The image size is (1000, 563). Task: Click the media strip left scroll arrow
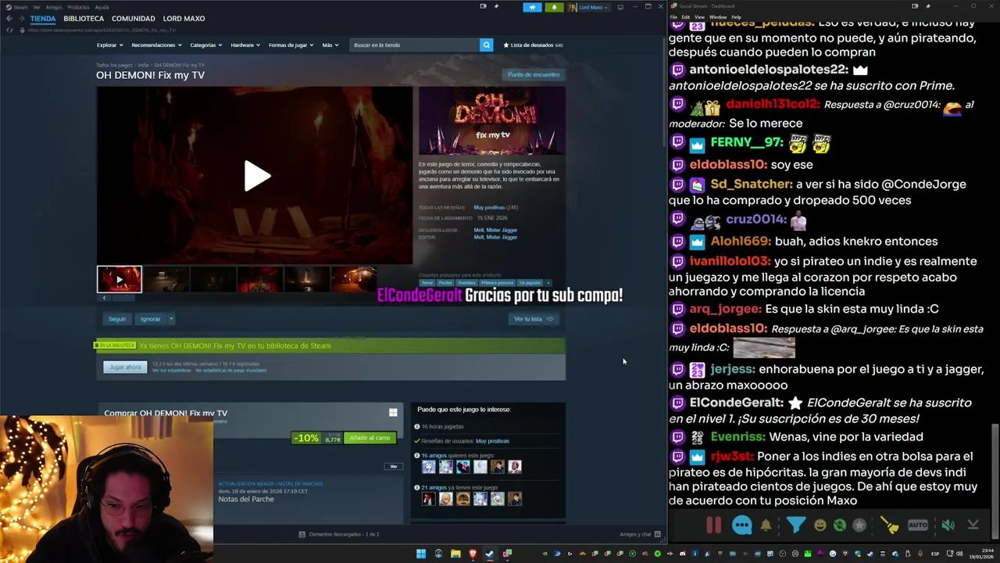104,298
